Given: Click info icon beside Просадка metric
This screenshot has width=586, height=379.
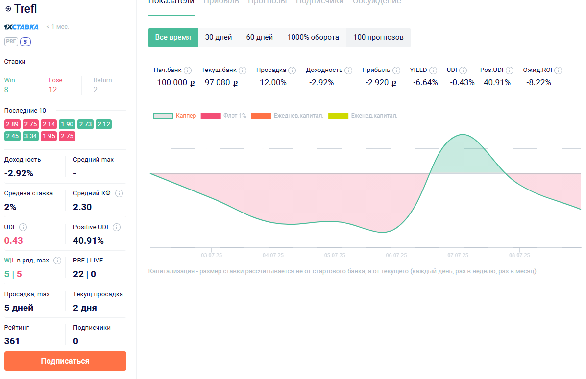Looking at the screenshot, I should (x=292, y=71).
